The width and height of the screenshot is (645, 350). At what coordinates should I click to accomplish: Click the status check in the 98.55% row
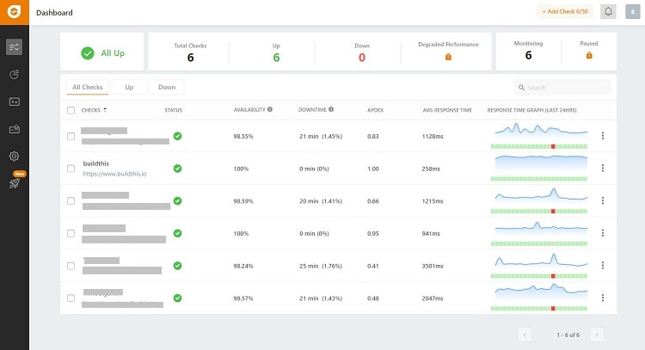177,136
